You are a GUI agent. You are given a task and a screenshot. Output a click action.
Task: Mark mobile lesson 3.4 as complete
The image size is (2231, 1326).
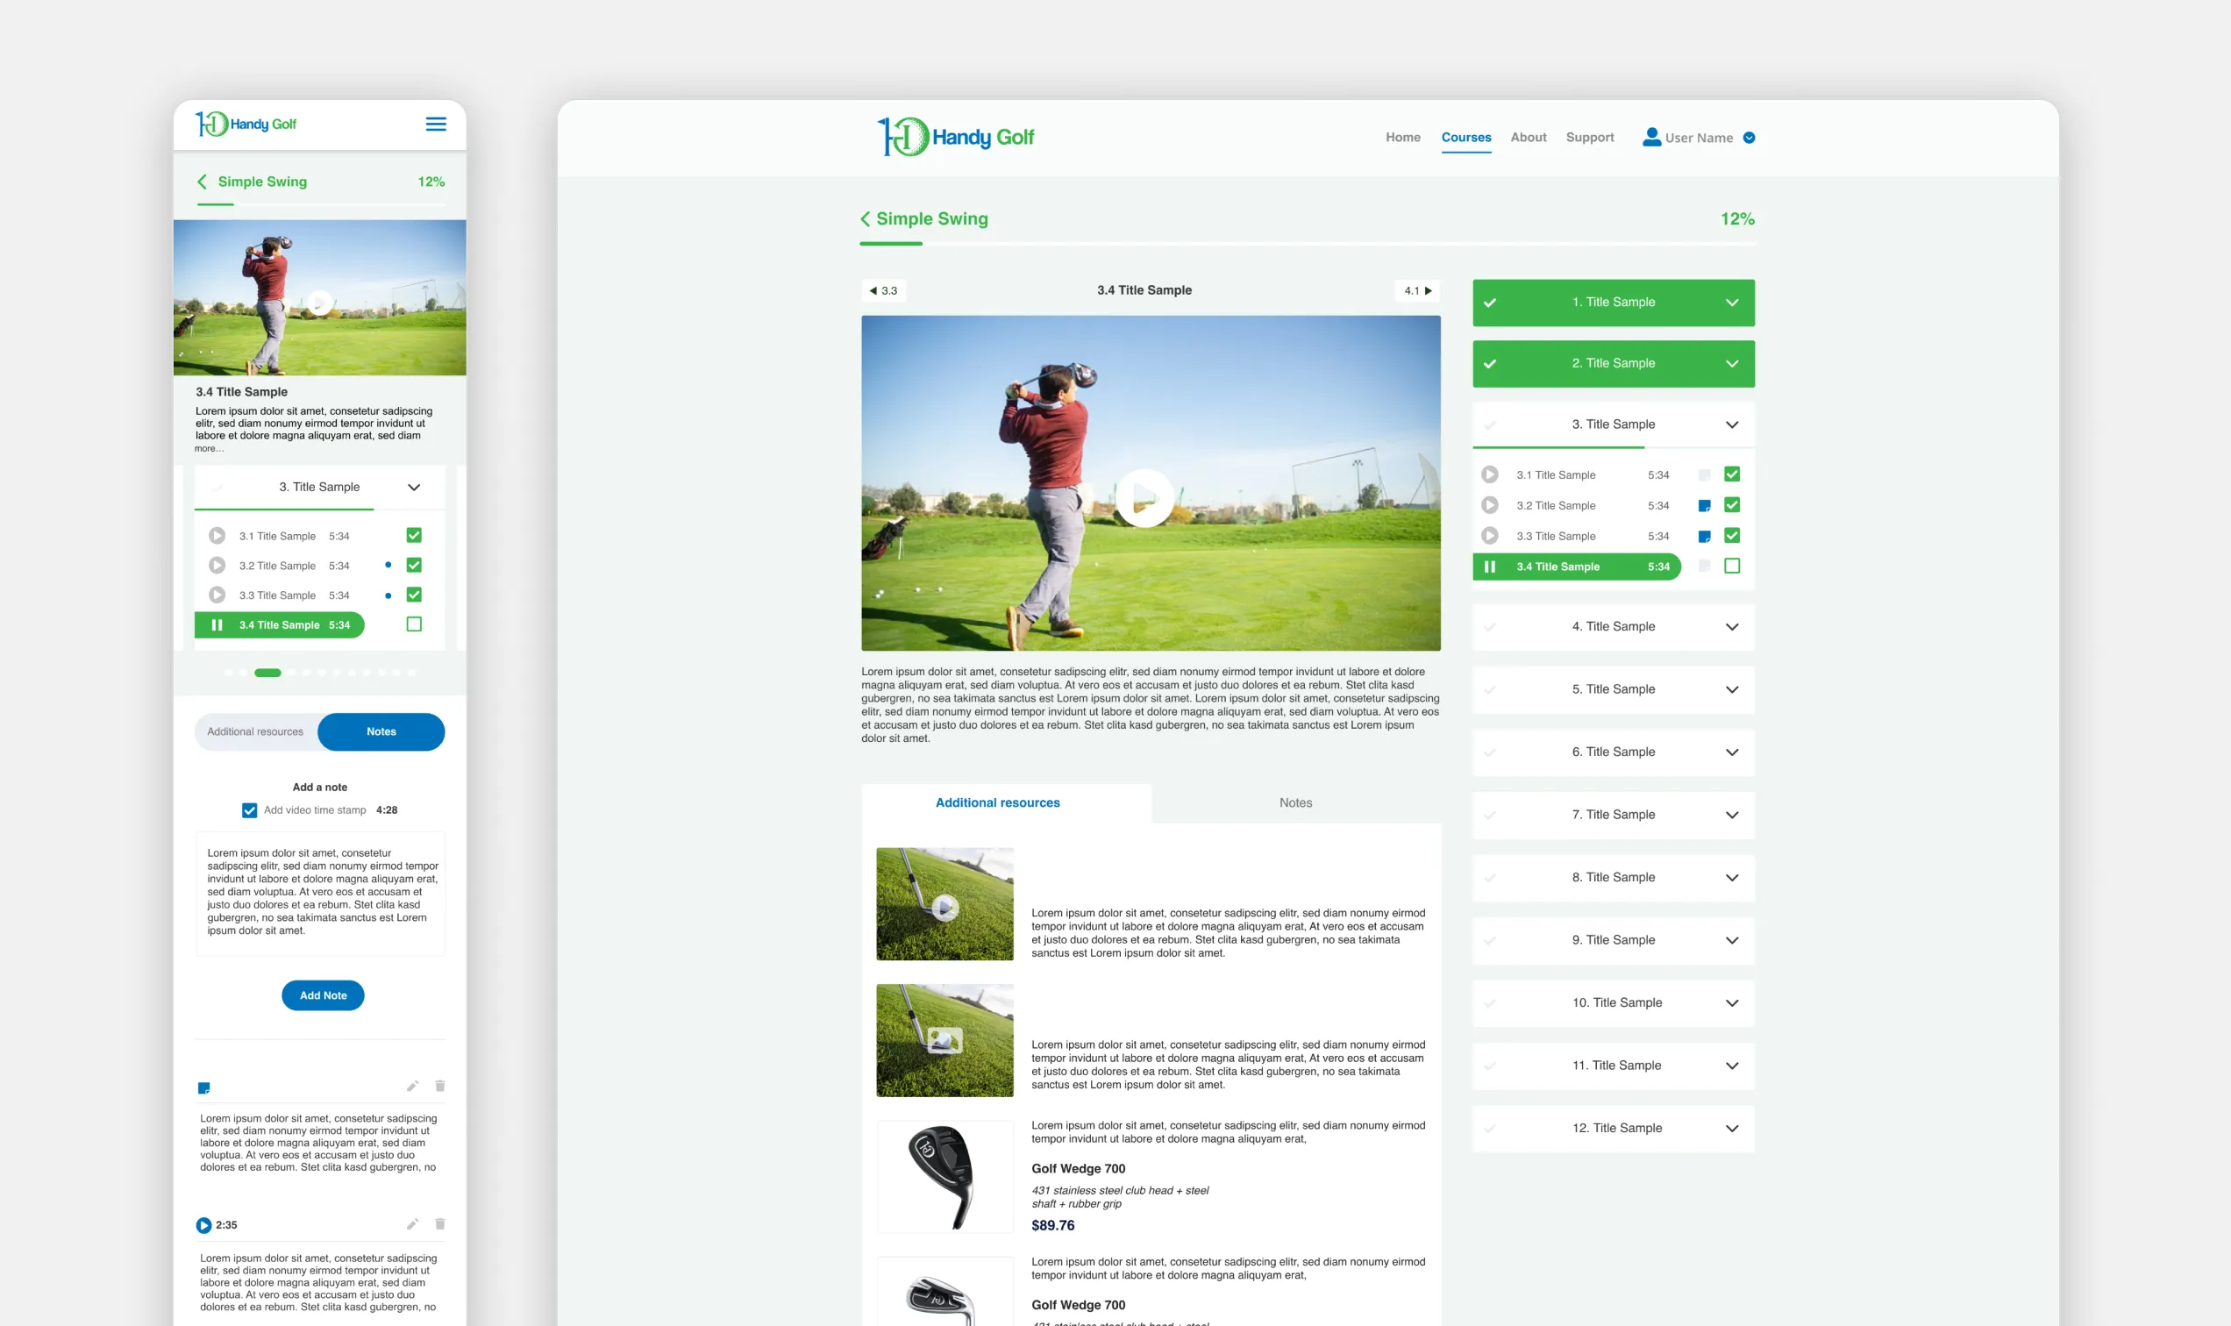(x=414, y=624)
